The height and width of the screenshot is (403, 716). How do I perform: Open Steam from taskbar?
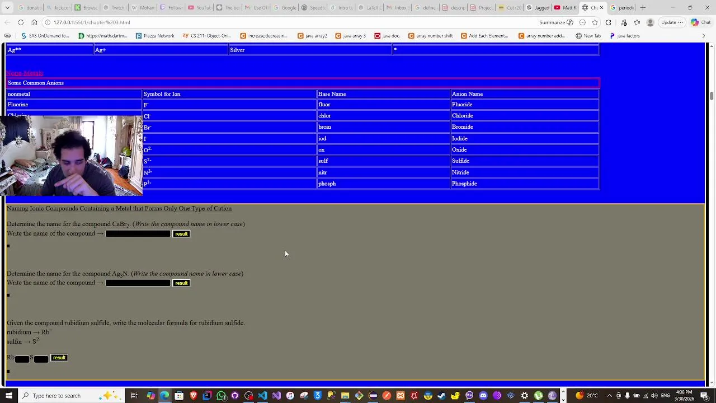click(x=440, y=396)
